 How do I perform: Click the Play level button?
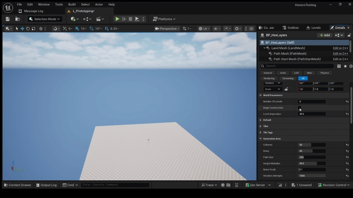coord(117,19)
